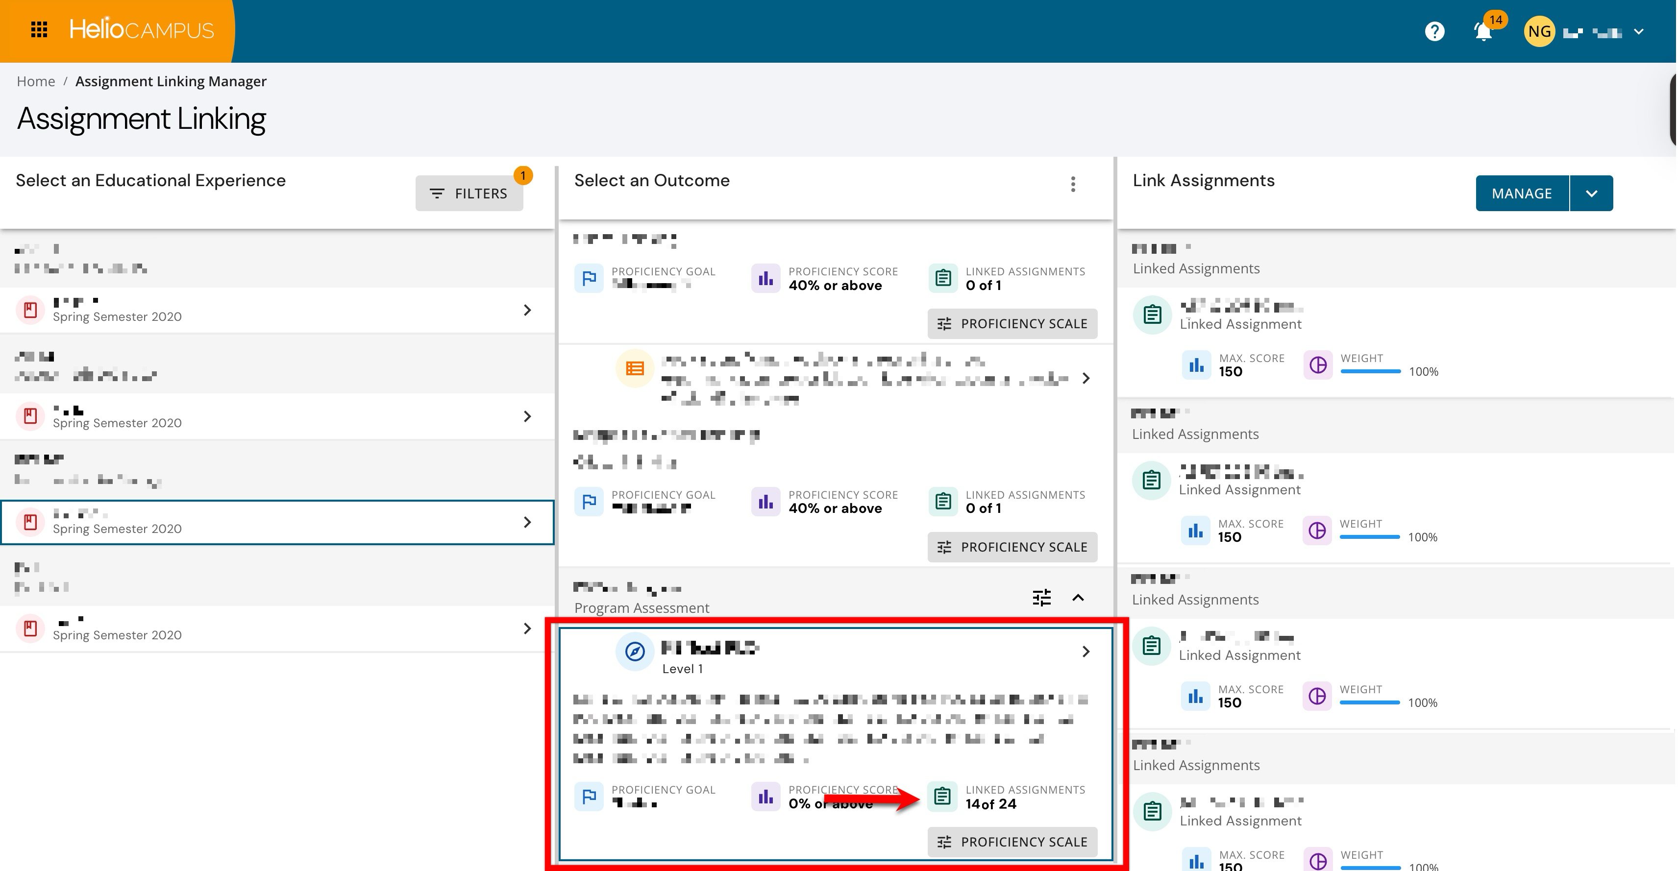Click the help question mark icon
The height and width of the screenshot is (871, 1678).
point(1434,31)
